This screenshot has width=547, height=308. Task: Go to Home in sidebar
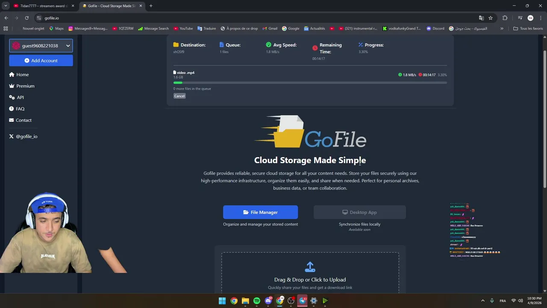pyautogui.click(x=19, y=74)
